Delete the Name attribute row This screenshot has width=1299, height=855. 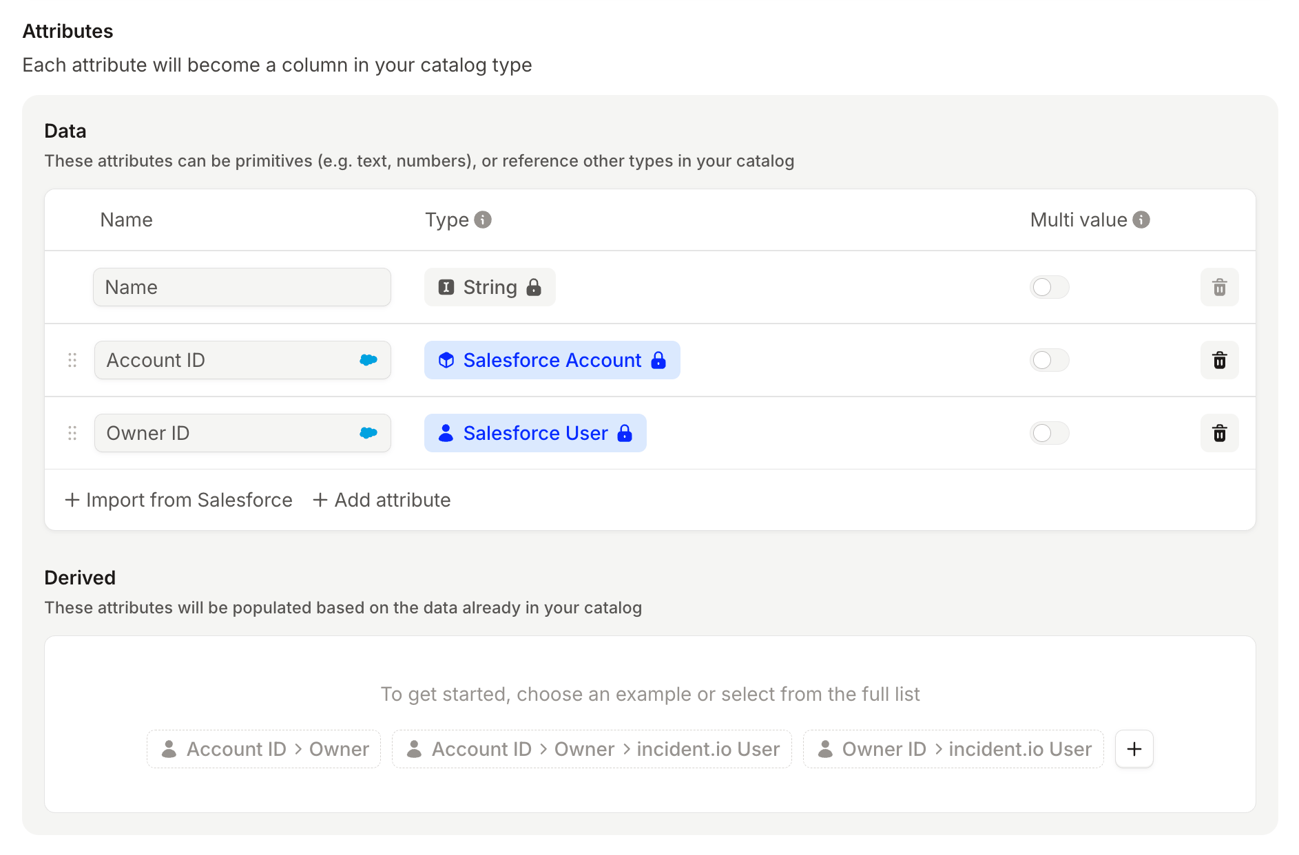[x=1219, y=287]
